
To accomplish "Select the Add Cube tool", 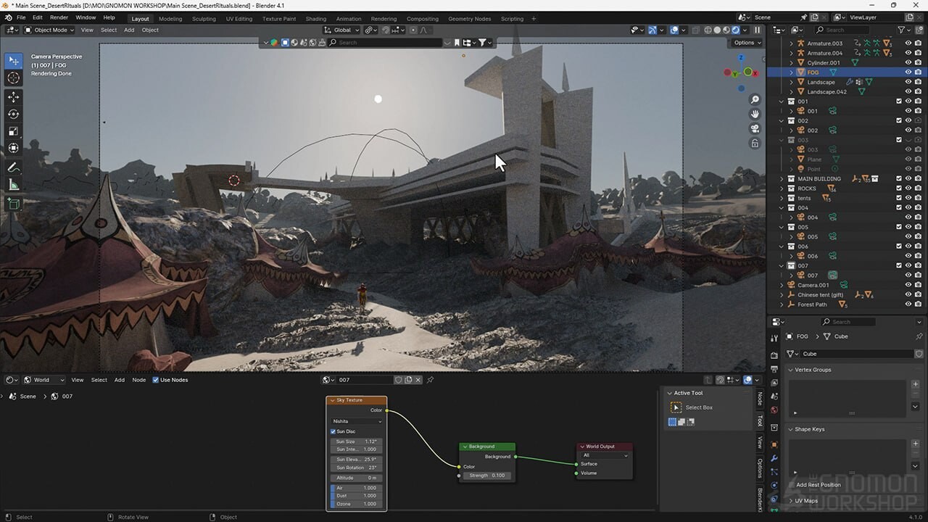I will click(13, 204).
